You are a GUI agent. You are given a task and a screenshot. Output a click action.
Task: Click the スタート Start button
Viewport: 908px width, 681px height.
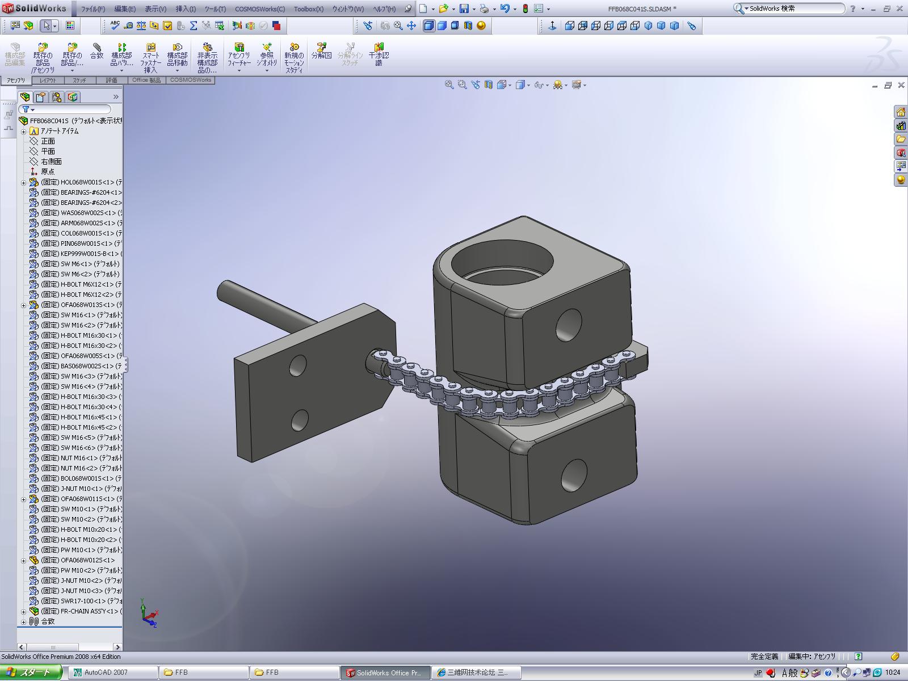32,672
